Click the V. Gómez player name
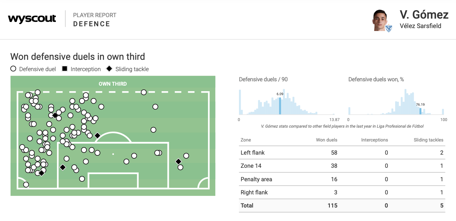Image resolution: width=456 pixels, height=221 pixels. coord(424,15)
